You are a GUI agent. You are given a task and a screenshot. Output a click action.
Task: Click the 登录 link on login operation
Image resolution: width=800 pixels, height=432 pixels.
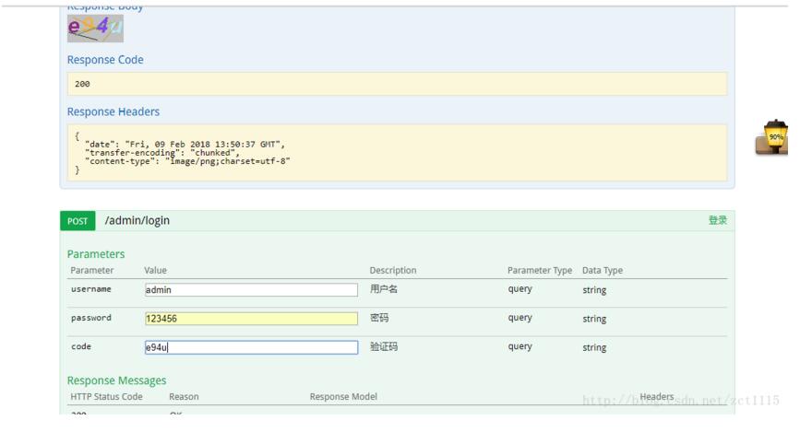coord(717,220)
